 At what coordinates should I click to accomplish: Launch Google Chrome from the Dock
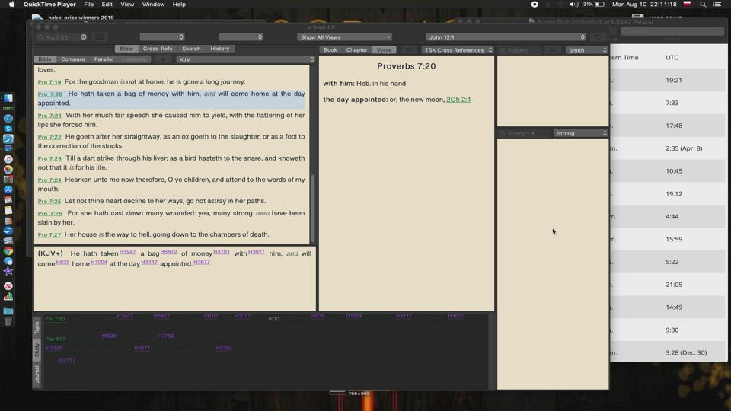(8, 251)
